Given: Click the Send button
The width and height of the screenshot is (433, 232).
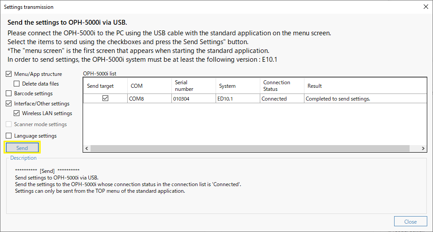Looking at the screenshot, I should pos(22,148).
